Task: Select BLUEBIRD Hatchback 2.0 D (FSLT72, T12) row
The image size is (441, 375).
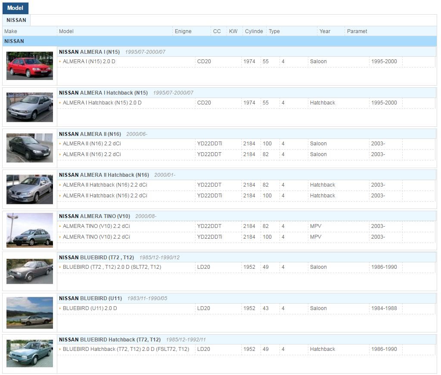Action: [x=247, y=349]
